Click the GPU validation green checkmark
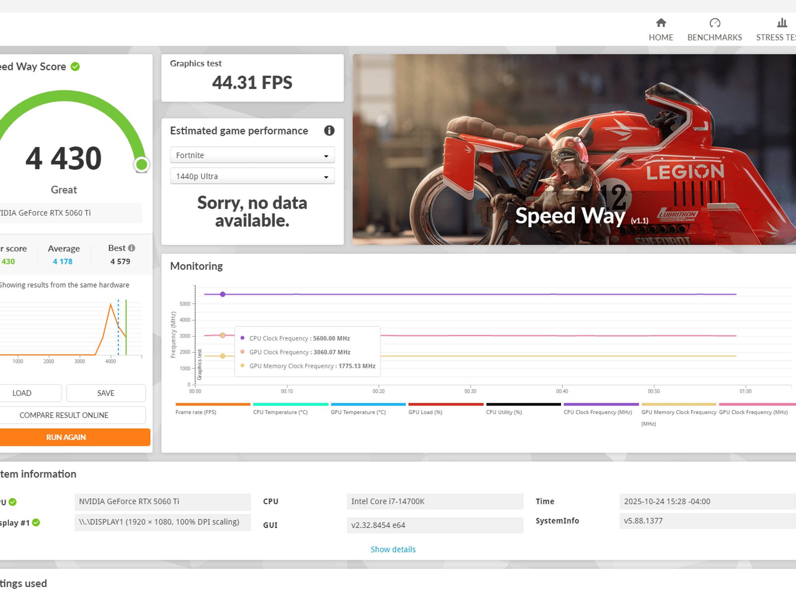The height and width of the screenshot is (597, 796). [x=12, y=502]
